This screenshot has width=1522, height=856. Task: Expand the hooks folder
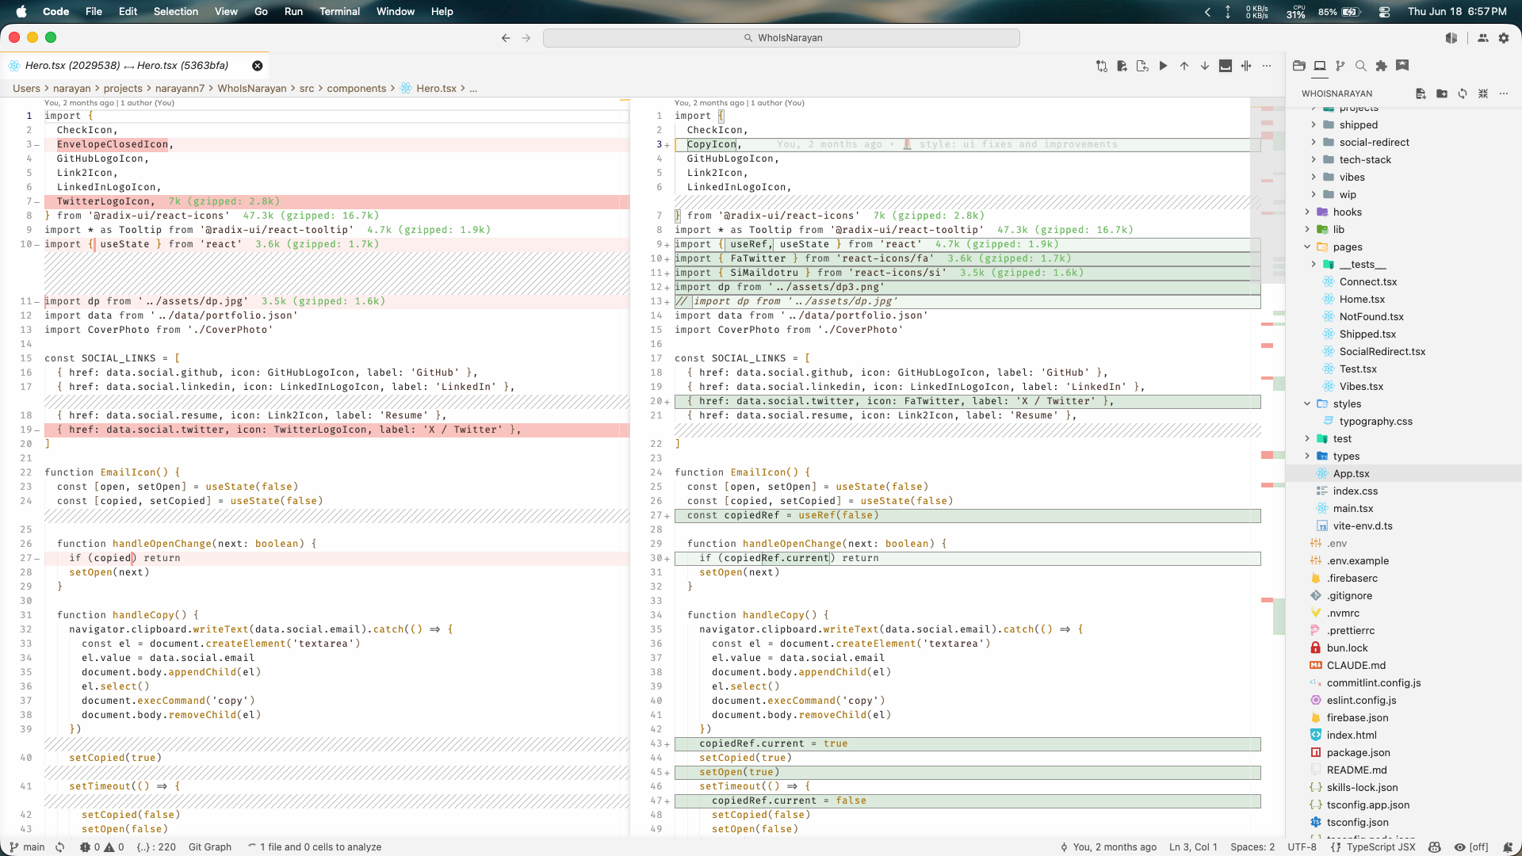pyautogui.click(x=1347, y=212)
